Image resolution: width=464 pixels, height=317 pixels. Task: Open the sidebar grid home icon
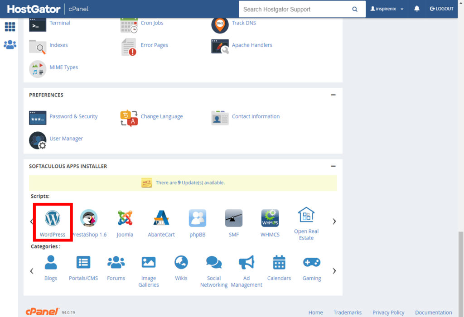10,27
